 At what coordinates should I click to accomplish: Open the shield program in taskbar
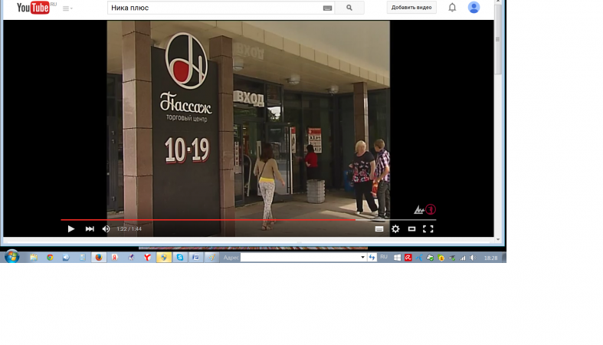point(164,258)
